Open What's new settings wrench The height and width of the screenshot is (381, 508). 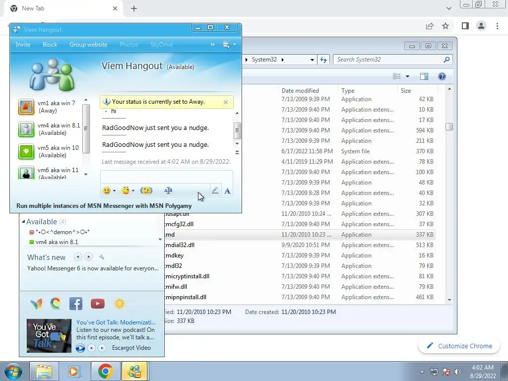coord(102,257)
